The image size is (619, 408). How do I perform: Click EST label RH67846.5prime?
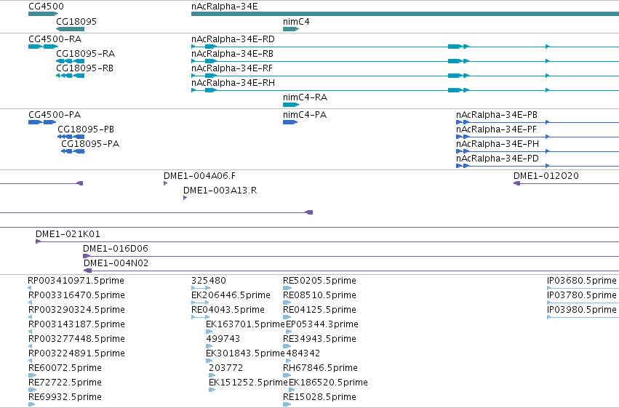pos(320,368)
